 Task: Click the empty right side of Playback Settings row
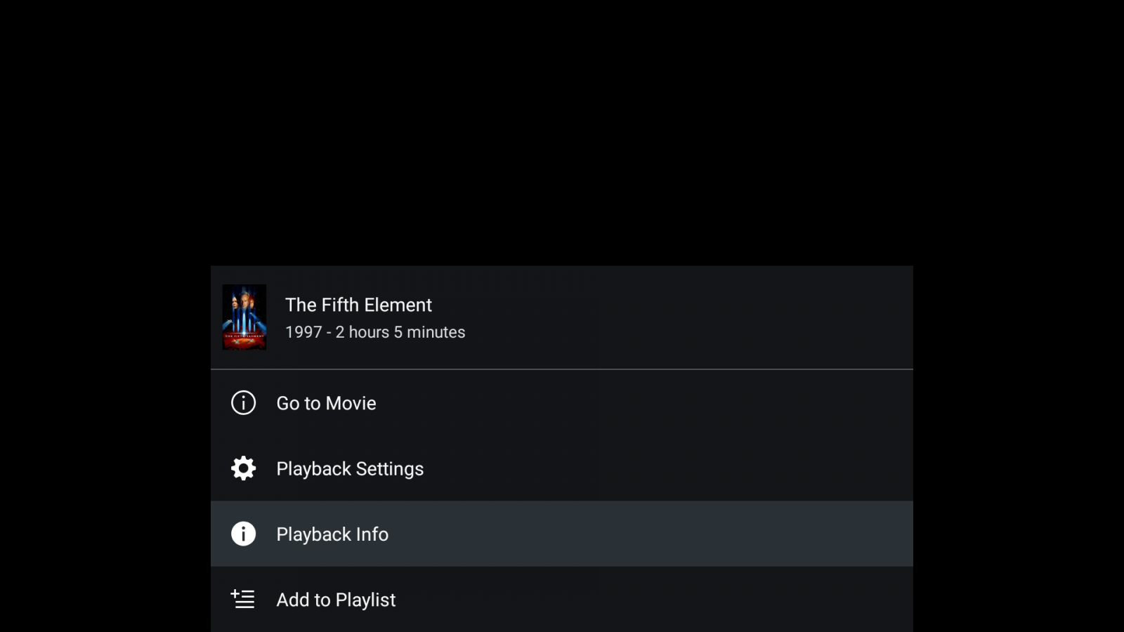pyautogui.click(x=702, y=468)
